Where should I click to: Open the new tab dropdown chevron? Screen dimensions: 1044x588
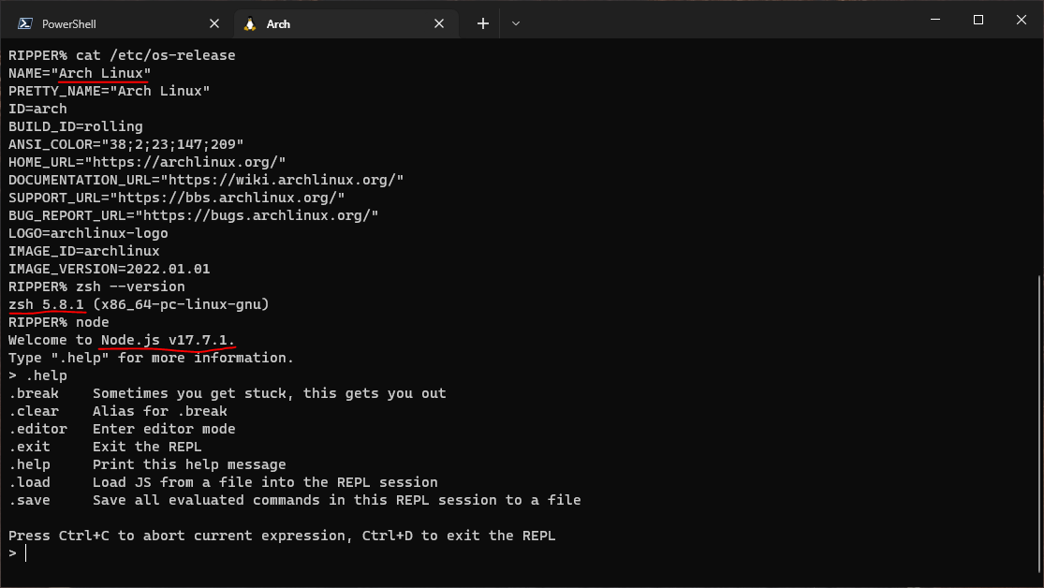(516, 22)
